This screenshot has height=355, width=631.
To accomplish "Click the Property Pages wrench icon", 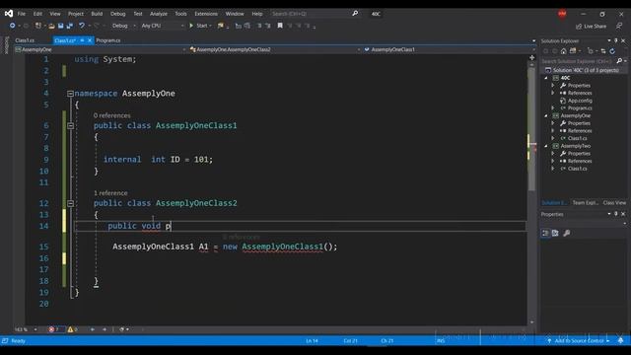I will point(567,233).
